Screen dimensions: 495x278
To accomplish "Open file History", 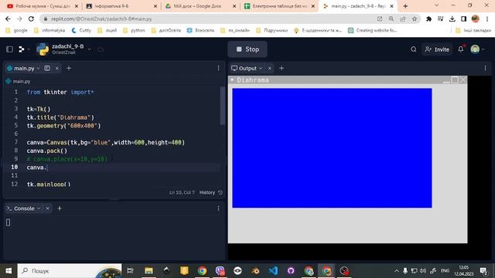I will 211,192.
